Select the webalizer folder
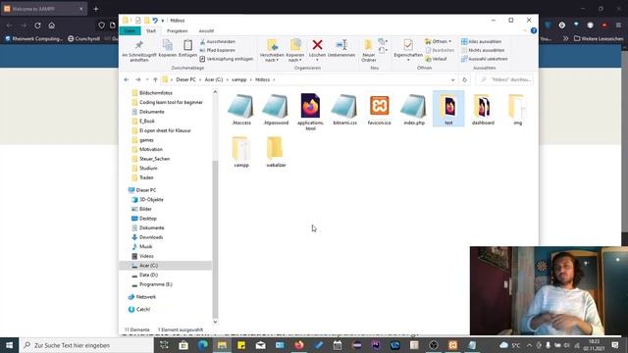The height and width of the screenshot is (353, 628). [276, 152]
